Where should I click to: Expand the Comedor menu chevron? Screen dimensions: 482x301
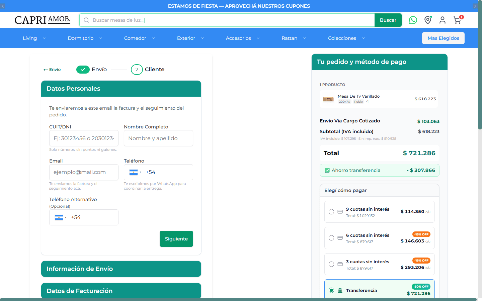154,38
